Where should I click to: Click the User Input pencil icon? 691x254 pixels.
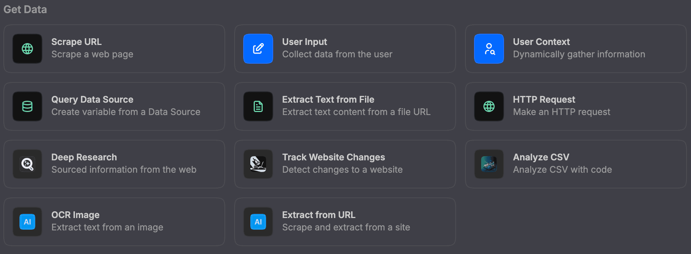point(258,49)
